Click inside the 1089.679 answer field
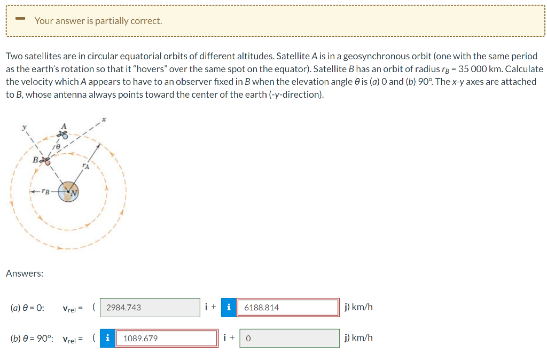 [166, 338]
